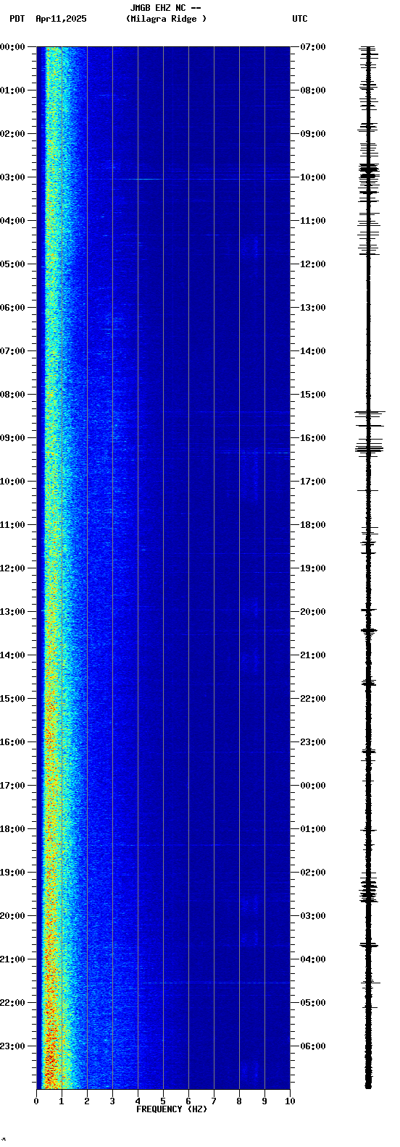Viewport: 400px width, 1147px height.
Task: Click the 15:00 PDT time label
Action: (x=12, y=699)
